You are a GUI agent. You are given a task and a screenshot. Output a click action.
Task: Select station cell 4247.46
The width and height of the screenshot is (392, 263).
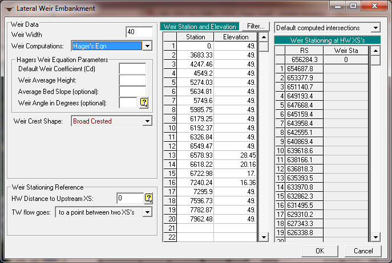tap(195, 64)
